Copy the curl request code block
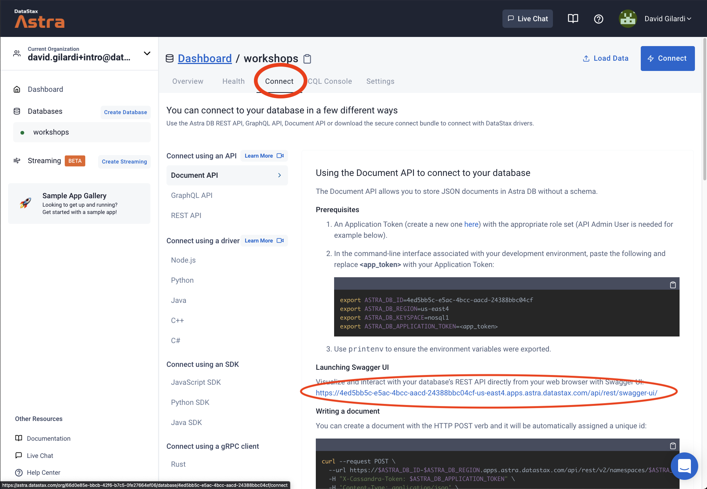 click(x=673, y=446)
